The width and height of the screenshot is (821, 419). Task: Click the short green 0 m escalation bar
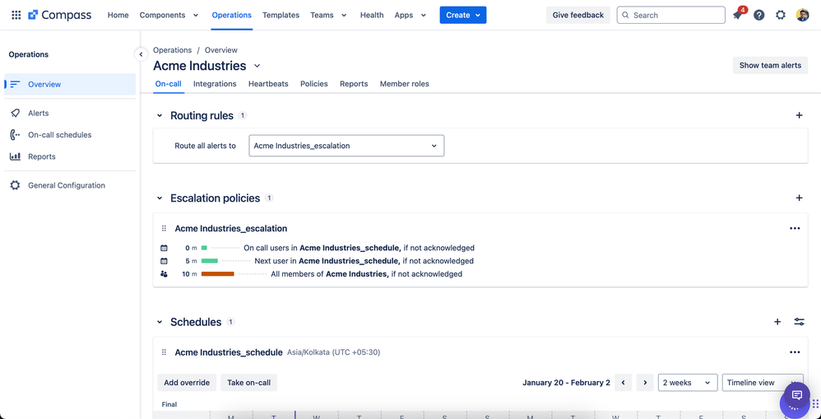click(204, 248)
